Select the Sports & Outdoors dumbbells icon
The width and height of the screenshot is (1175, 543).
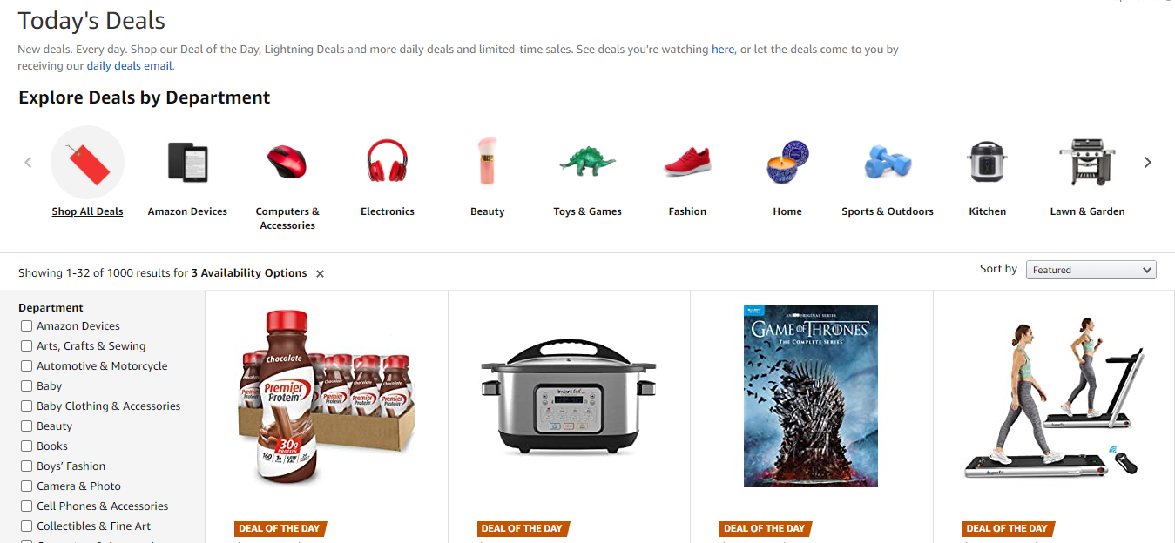[x=888, y=163]
